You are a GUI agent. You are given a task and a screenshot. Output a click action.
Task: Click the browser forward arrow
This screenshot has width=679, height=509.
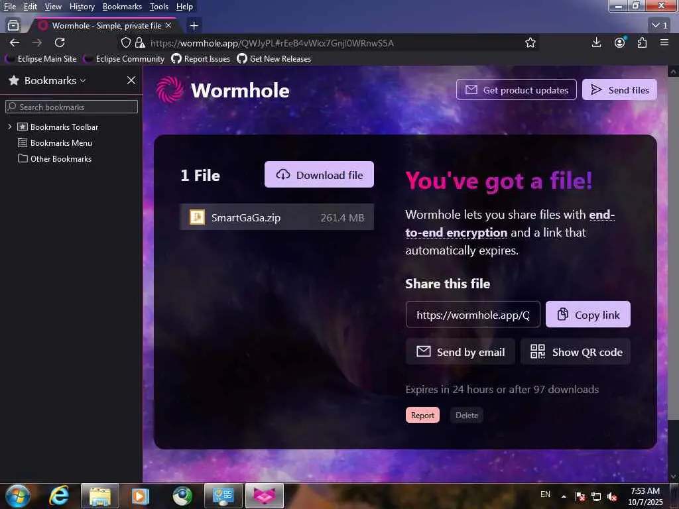(x=37, y=42)
